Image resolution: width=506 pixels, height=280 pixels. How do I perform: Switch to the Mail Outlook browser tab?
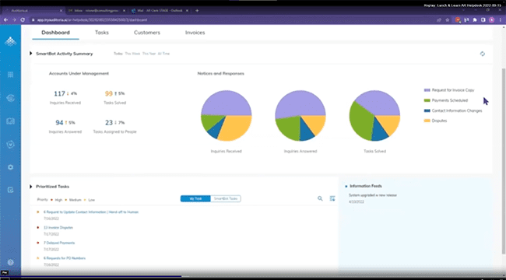tap(160, 10)
